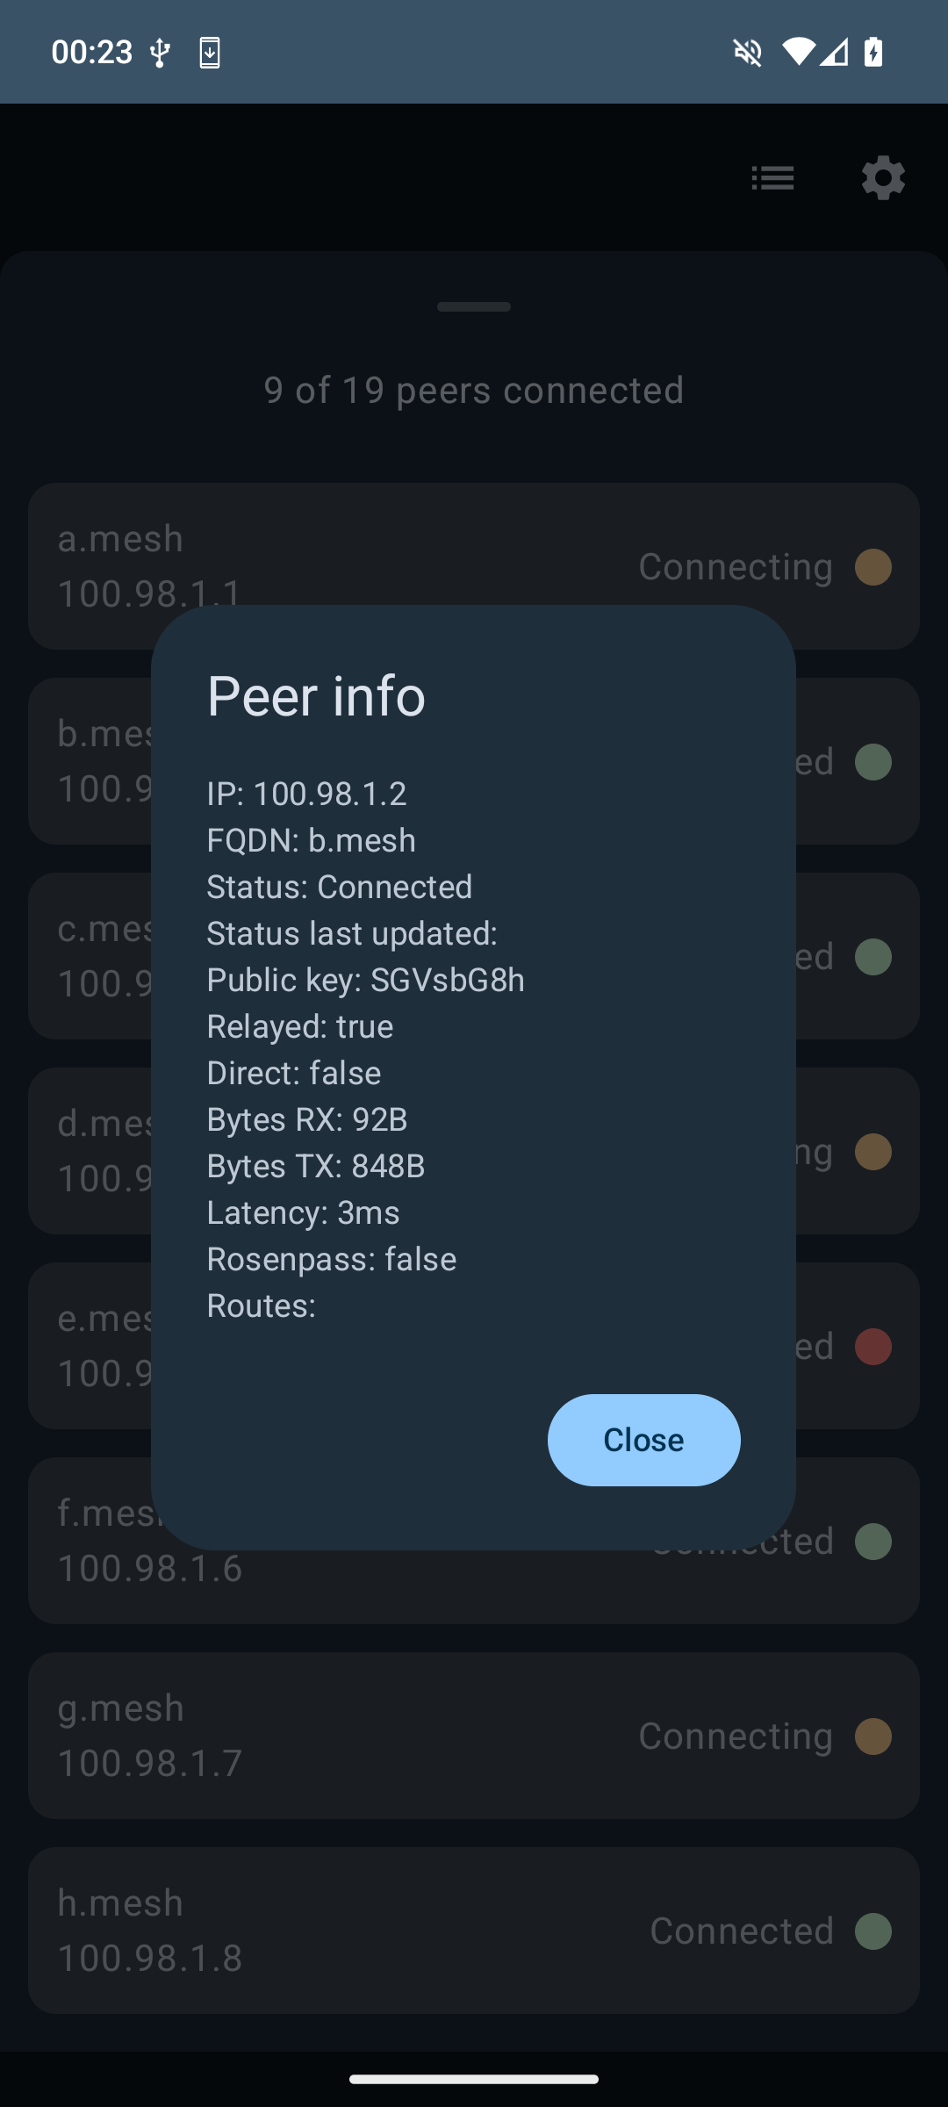
Task: Select the h.mesh peer entry
Action: click(x=351, y=1931)
